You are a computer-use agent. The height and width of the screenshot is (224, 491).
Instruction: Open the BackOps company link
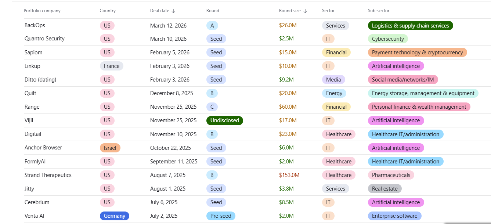[x=35, y=25]
